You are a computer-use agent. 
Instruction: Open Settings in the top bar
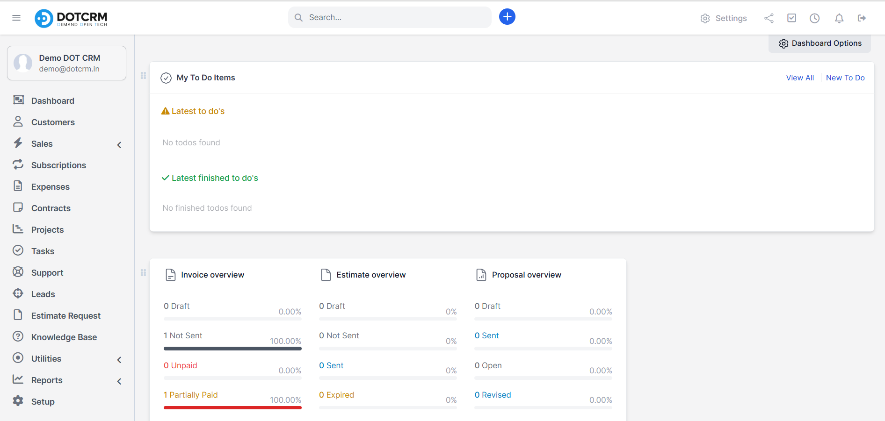coord(724,18)
